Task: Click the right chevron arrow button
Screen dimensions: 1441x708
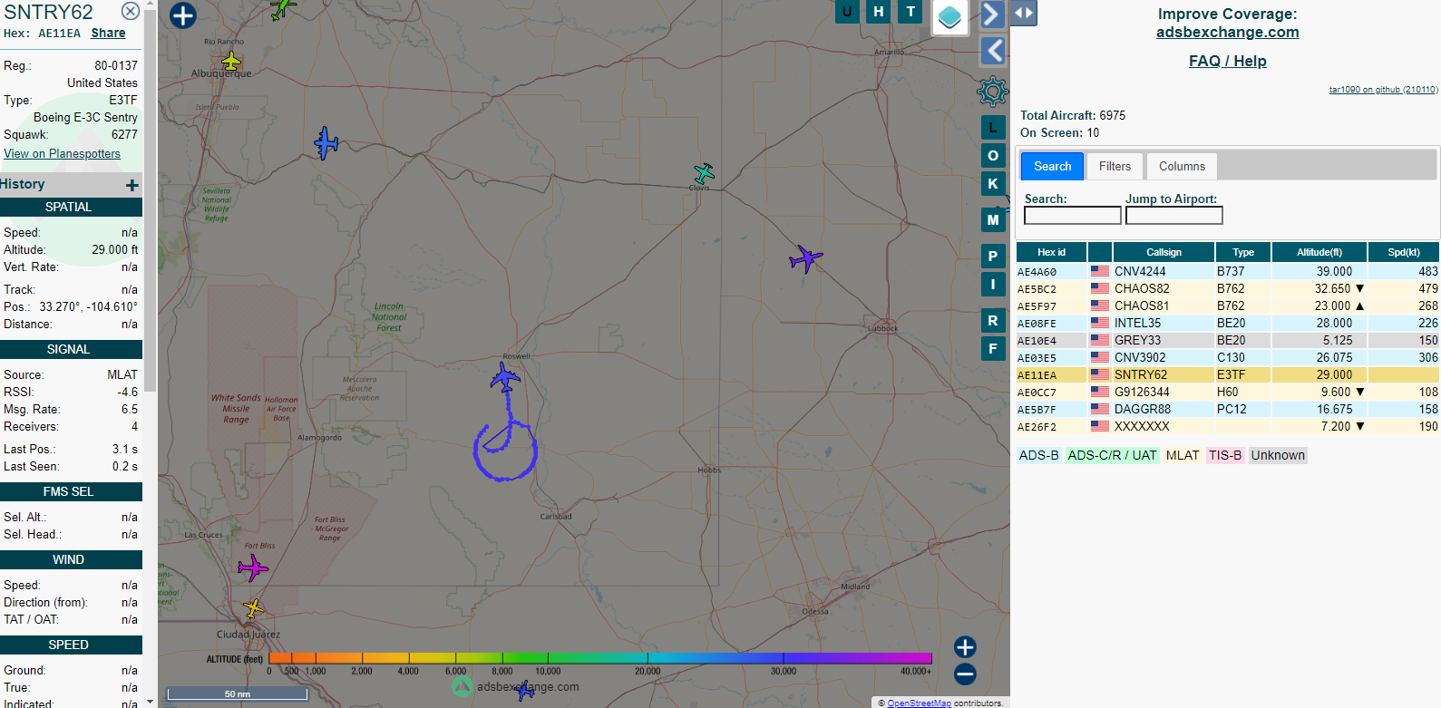Action: coord(991,15)
